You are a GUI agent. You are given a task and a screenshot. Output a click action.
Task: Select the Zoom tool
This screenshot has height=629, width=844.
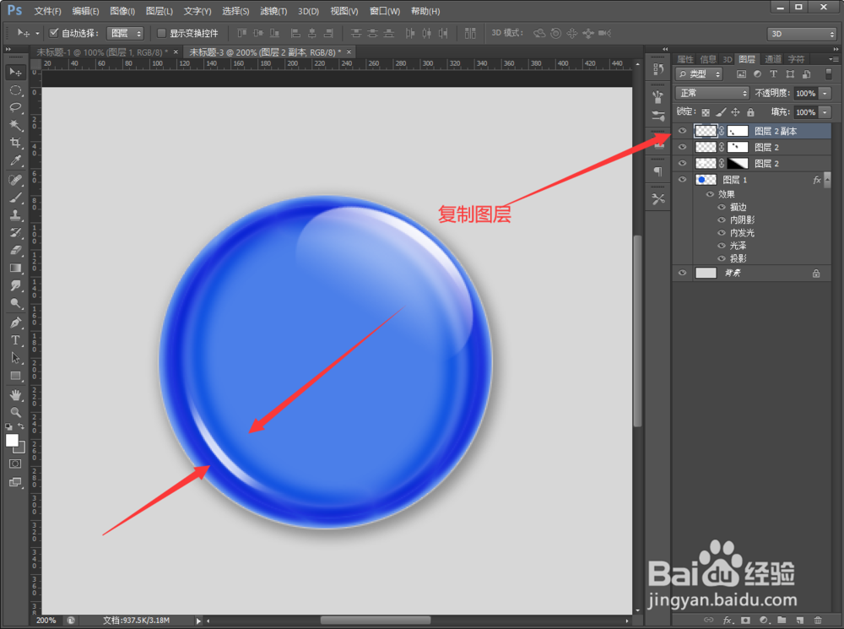(x=15, y=413)
